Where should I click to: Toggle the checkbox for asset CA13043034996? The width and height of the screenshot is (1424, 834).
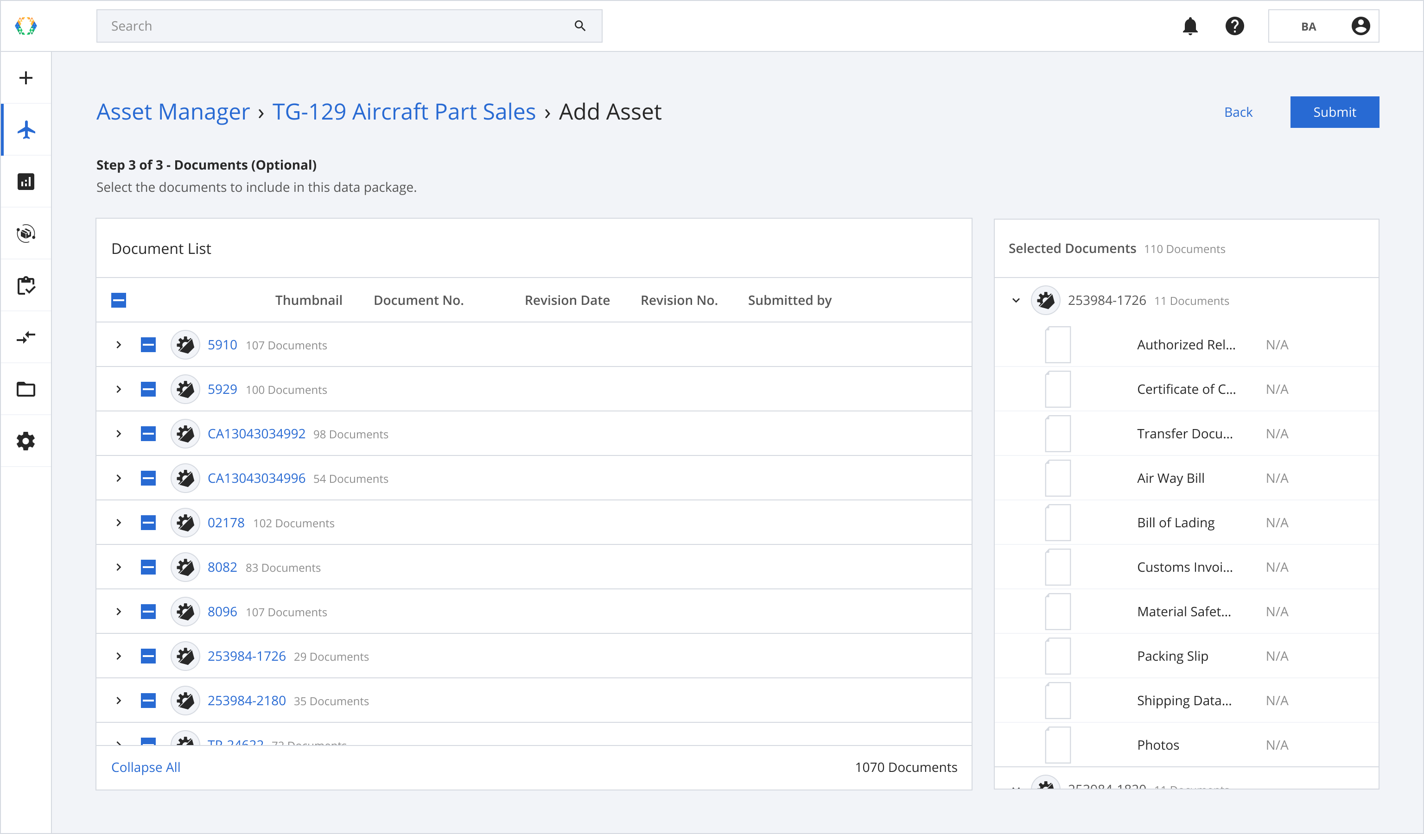point(148,478)
